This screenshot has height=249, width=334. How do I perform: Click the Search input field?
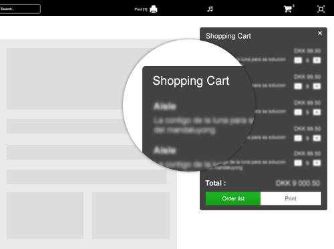pyautogui.click(x=20, y=9)
